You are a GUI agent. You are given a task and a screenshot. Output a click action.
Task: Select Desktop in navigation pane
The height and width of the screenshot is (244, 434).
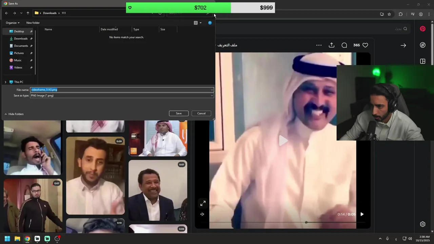coord(19,31)
